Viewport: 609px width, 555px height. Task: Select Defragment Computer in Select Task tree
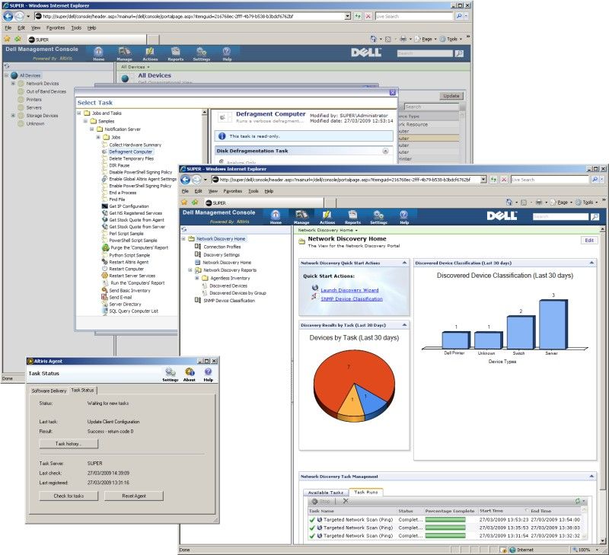(x=130, y=152)
